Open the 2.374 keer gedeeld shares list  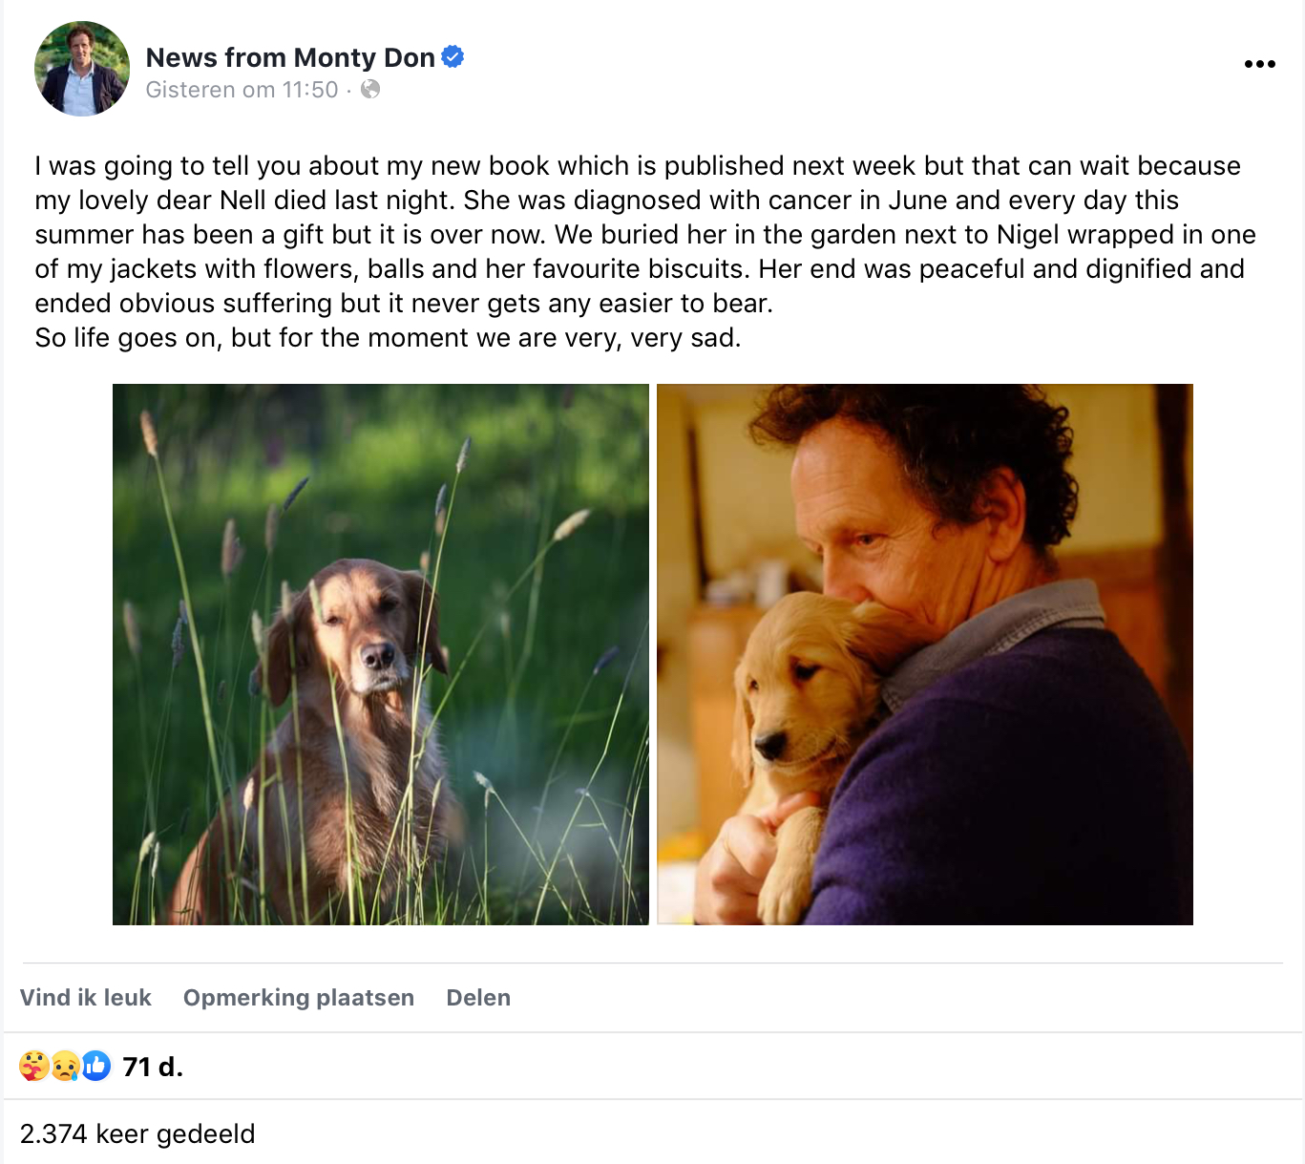(137, 1133)
